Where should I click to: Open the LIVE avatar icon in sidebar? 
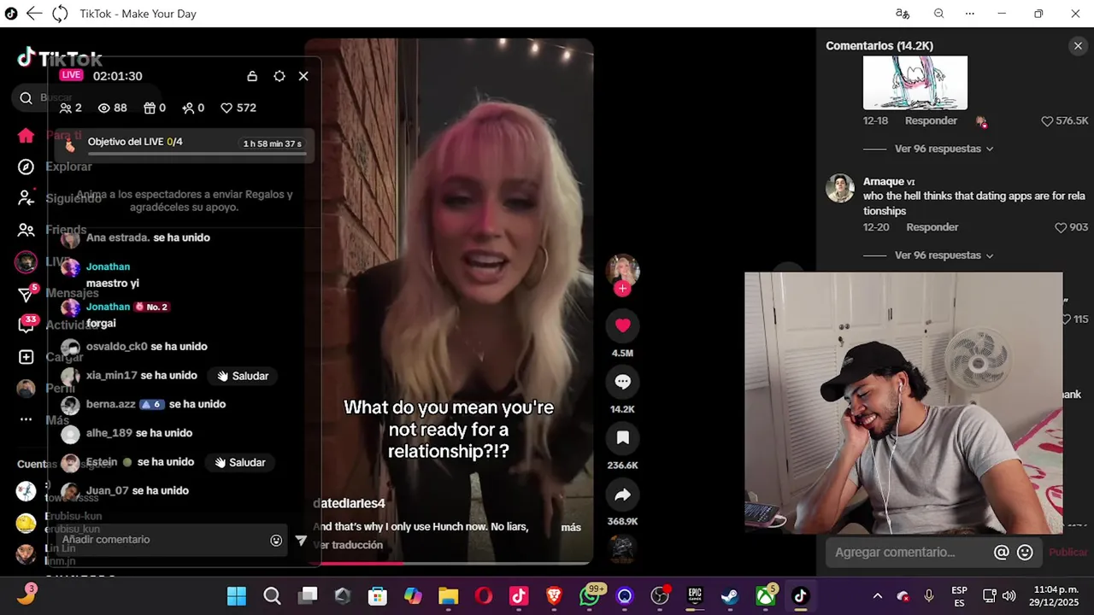[26, 261]
